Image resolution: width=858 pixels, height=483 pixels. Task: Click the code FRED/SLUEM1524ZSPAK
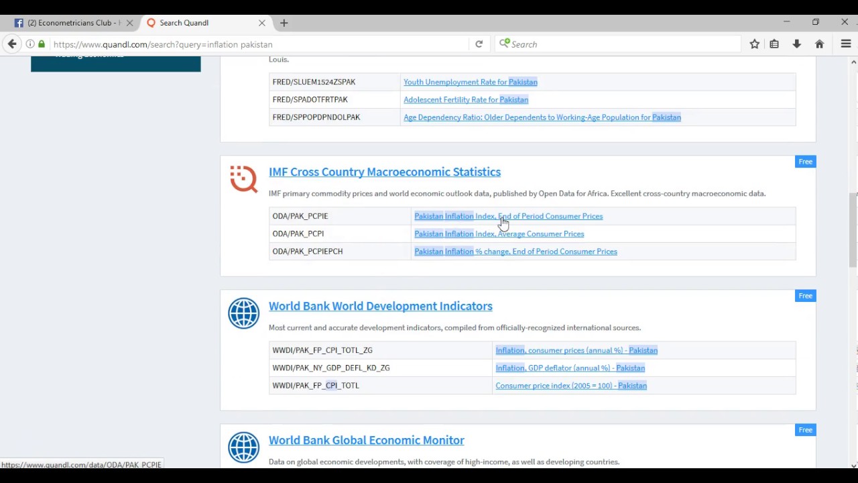tap(314, 82)
